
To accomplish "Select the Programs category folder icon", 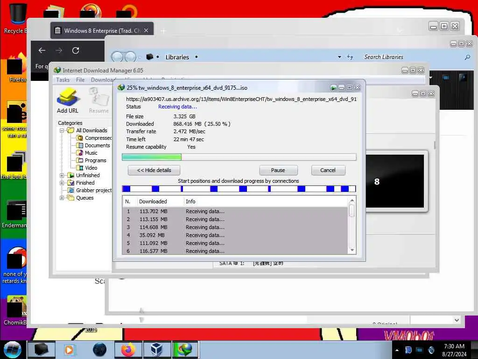I will [x=80, y=160].
